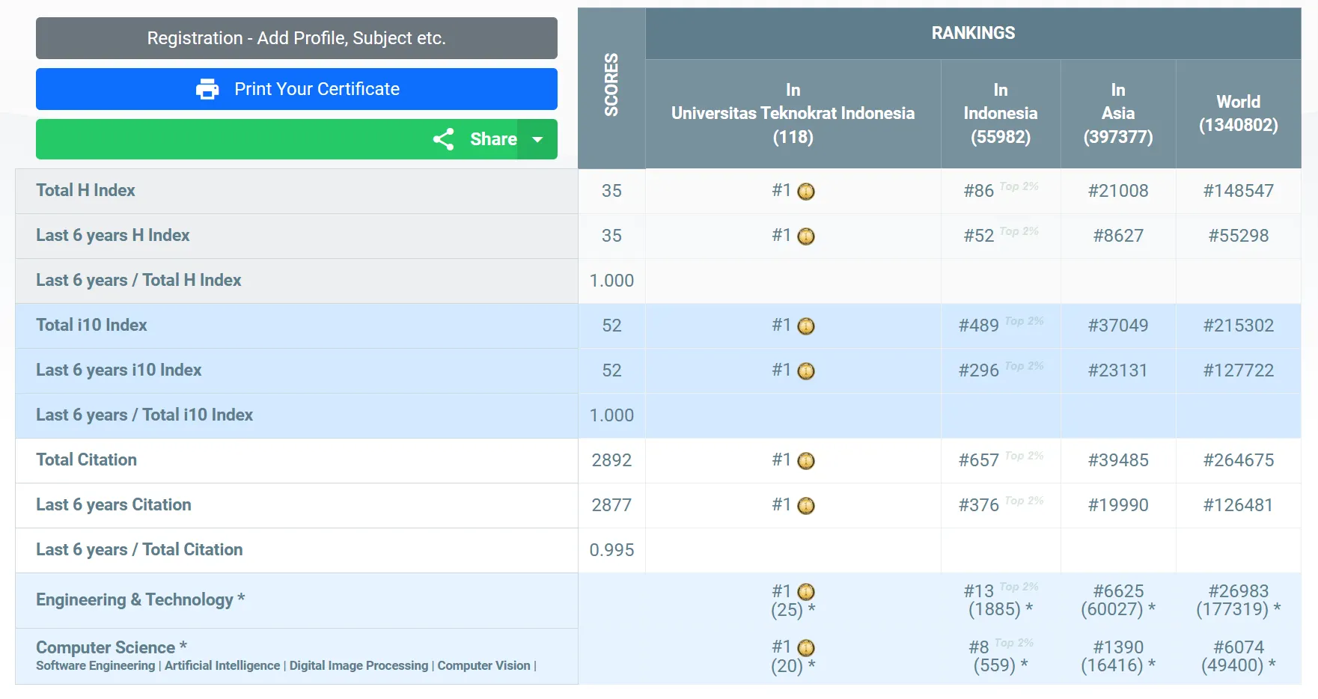Click gold medal icon in Engineering & Technology row
The height and width of the screenshot is (699, 1318).
[x=805, y=592]
